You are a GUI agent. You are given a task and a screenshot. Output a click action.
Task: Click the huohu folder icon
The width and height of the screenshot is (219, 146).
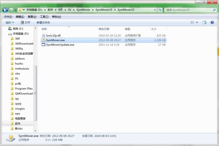point(12,64)
